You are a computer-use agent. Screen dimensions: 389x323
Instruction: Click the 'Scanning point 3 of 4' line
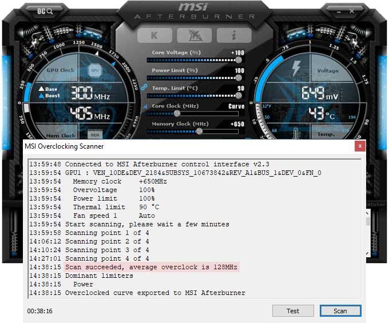pos(89,250)
